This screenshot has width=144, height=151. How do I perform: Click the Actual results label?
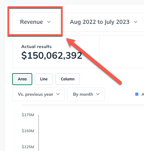point(36,46)
